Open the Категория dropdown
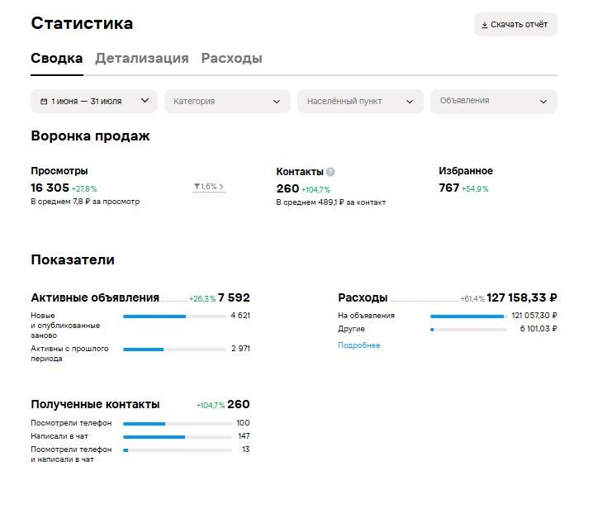612x509 pixels. (227, 102)
